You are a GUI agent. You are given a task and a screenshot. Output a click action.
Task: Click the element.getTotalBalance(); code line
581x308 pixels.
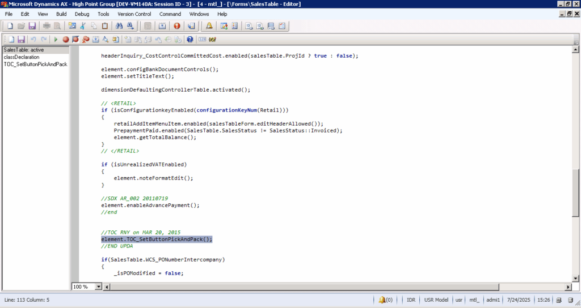pyautogui.click(x=155, y=137)
